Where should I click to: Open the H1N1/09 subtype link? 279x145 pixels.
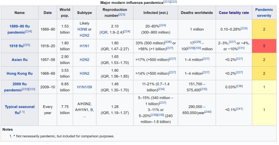tap(84, 87)
